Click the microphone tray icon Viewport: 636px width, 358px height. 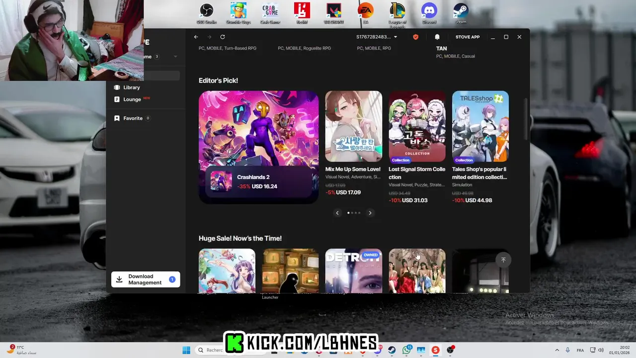568,350
